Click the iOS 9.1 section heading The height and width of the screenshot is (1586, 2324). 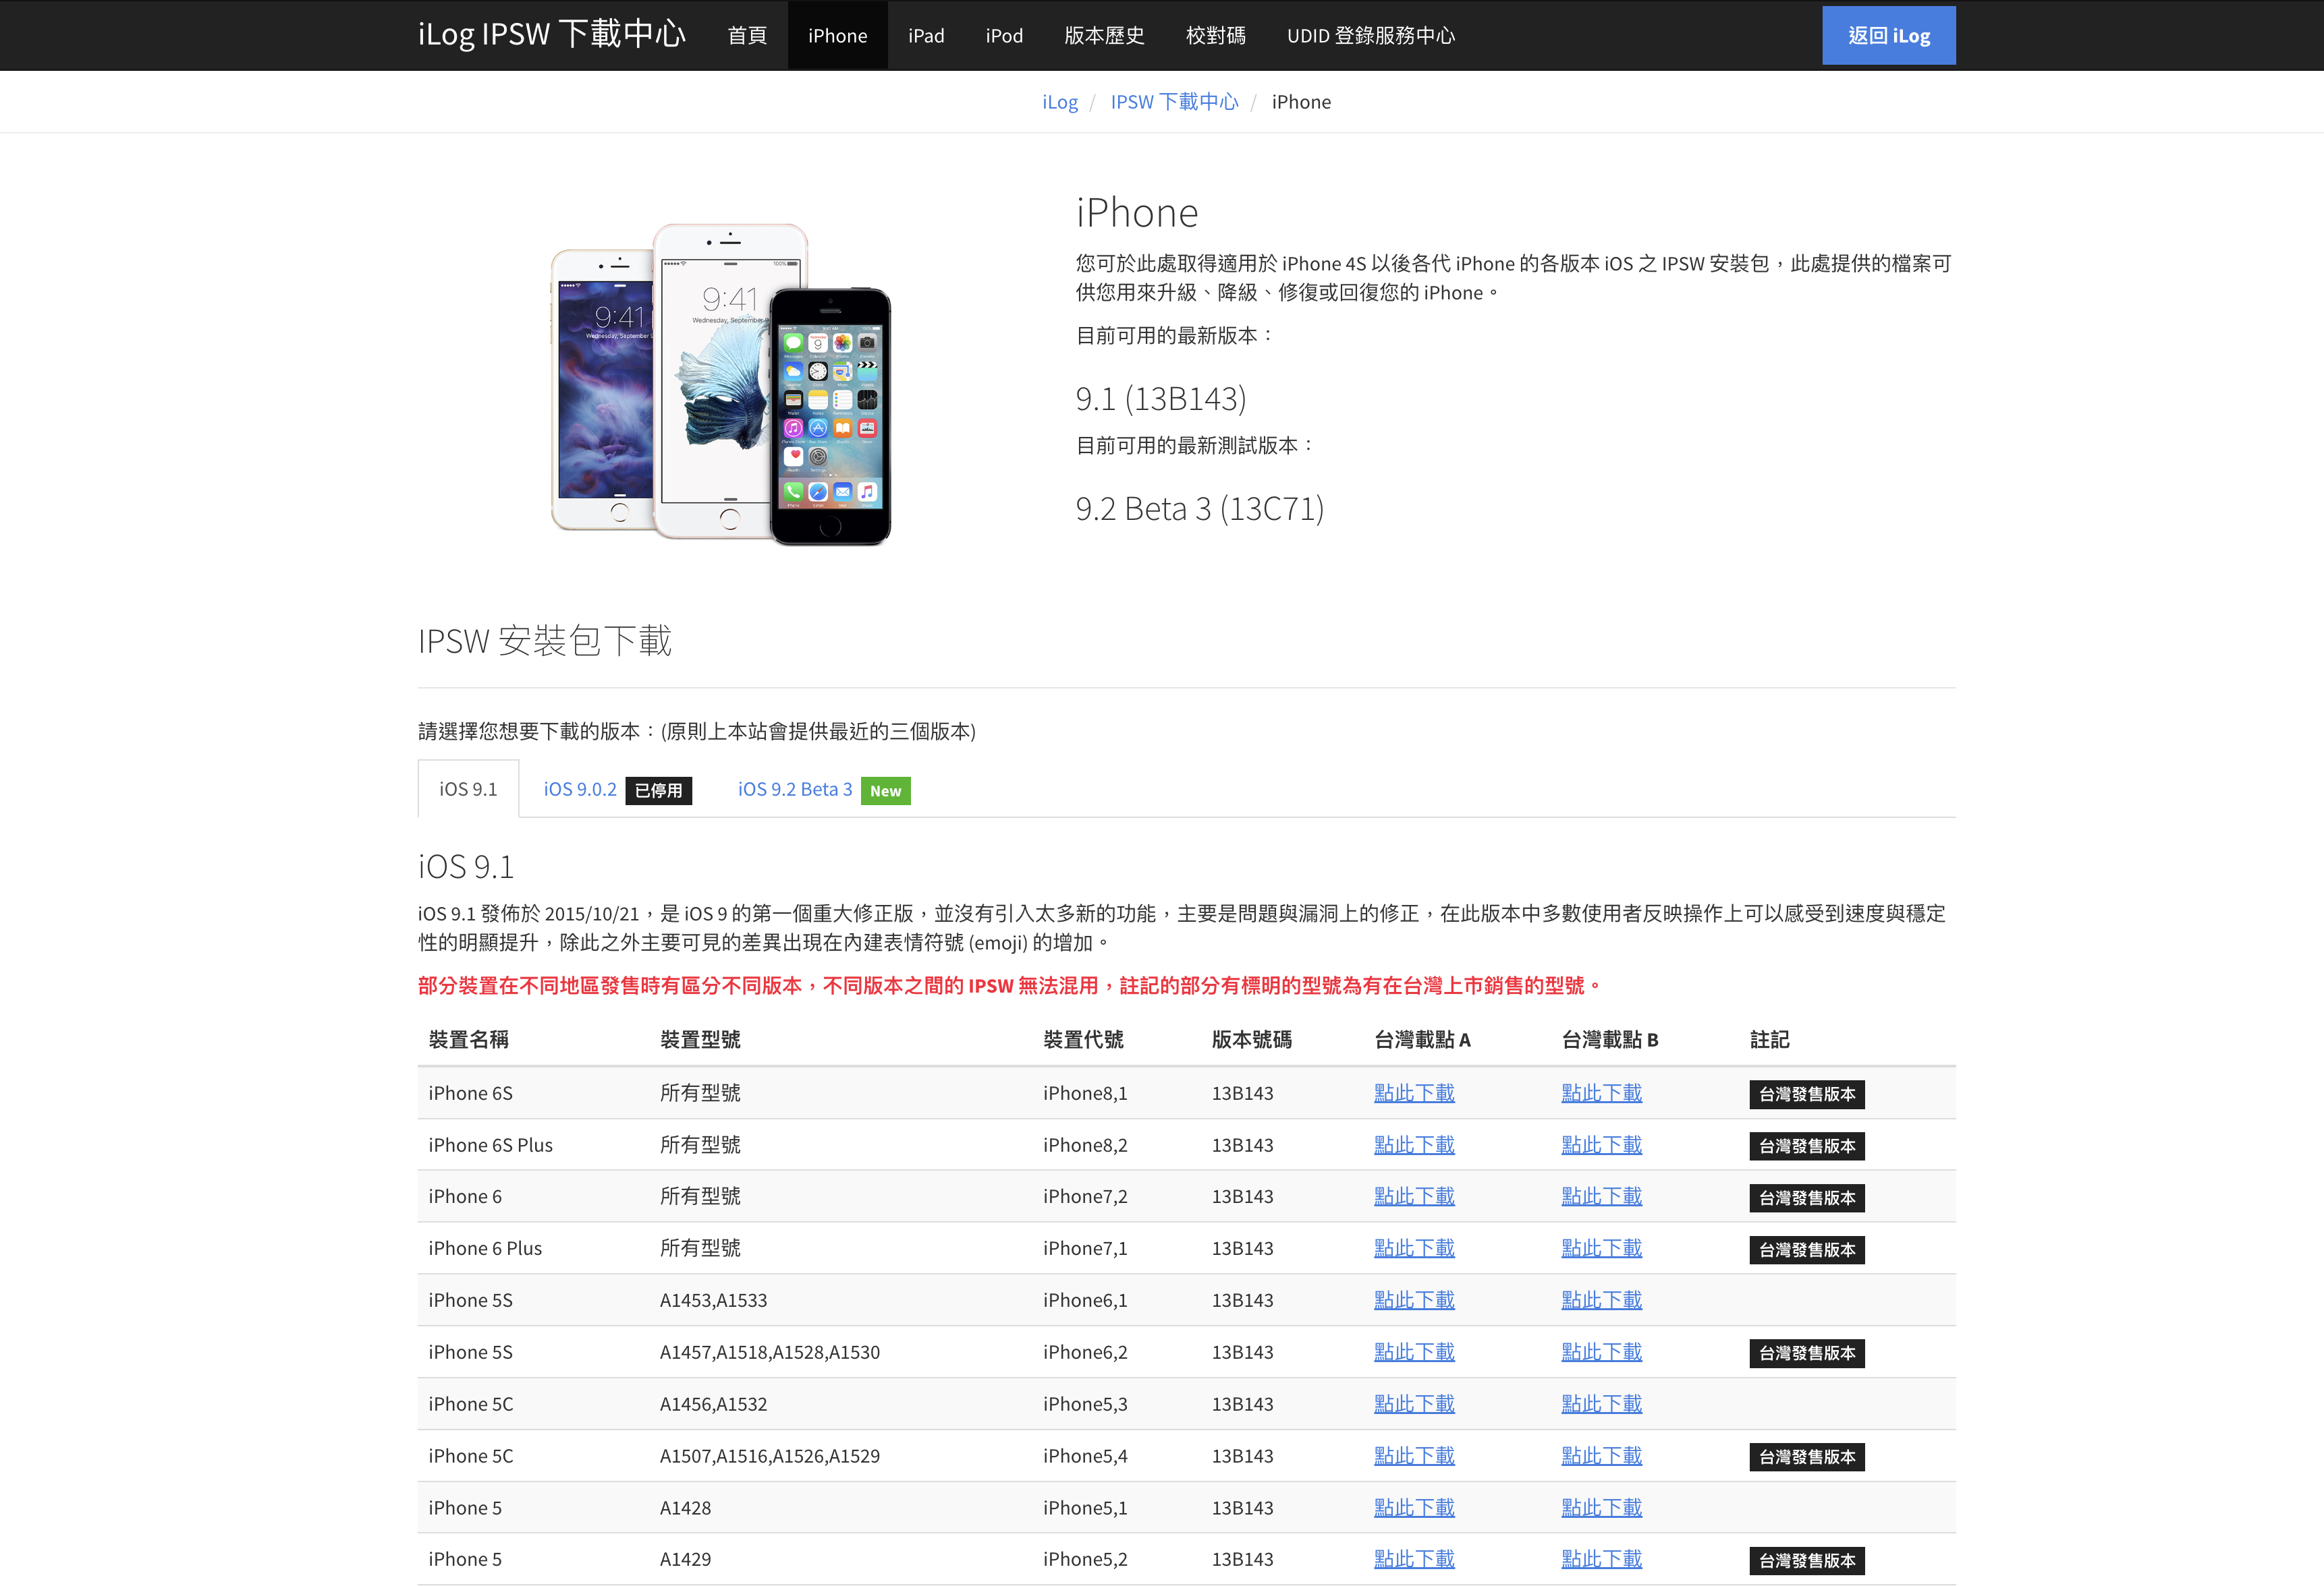click(x=466, y=867)
